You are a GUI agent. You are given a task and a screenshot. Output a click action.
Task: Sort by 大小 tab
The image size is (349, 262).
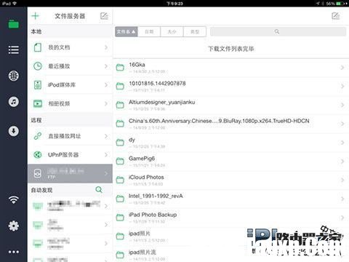tap(172, 32)
